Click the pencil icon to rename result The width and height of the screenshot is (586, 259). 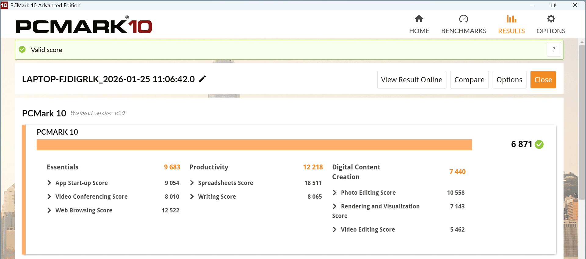click(202, 79)
